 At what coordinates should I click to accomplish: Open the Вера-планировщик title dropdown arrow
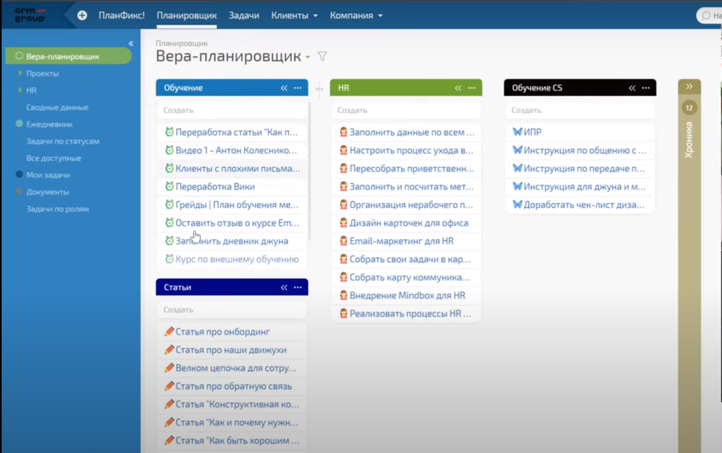coord(308,57)
